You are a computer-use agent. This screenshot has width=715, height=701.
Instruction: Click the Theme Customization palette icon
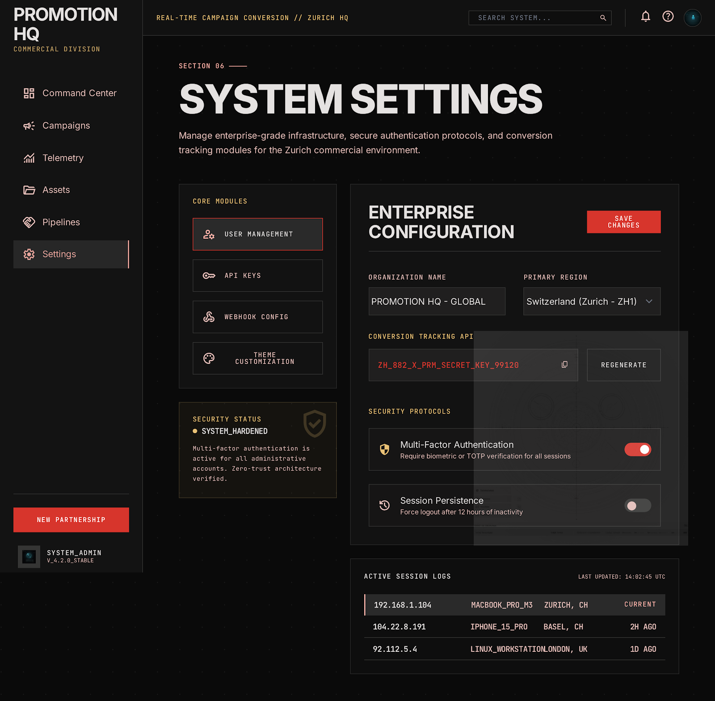click(x=209, y=358)
